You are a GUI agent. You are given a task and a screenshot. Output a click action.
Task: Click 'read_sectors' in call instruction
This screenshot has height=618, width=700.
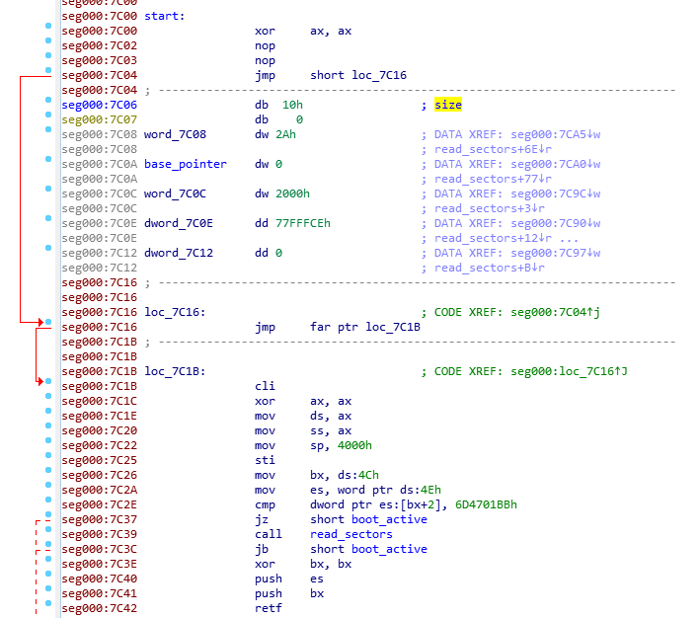350,534
